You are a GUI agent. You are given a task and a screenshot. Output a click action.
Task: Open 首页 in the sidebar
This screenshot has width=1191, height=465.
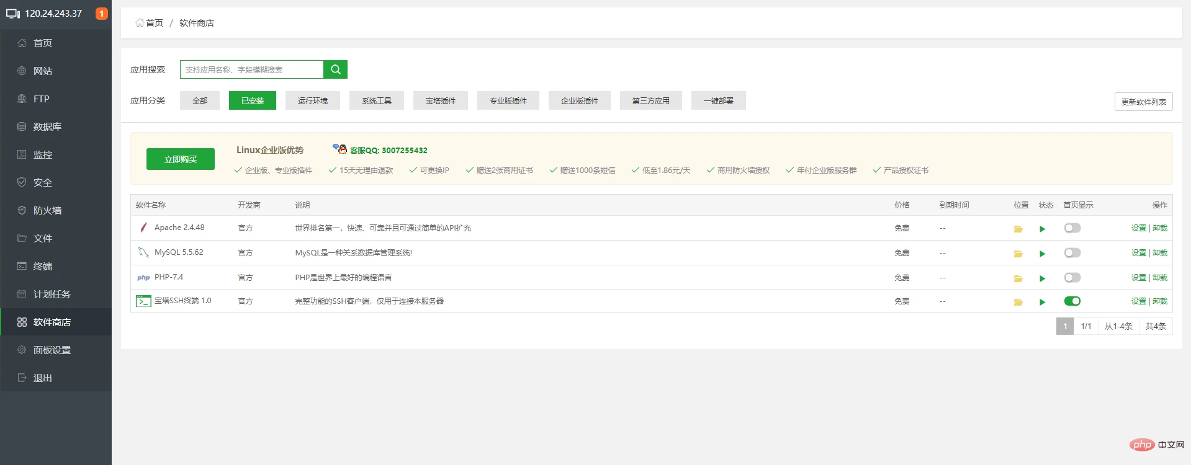point(56,43)
